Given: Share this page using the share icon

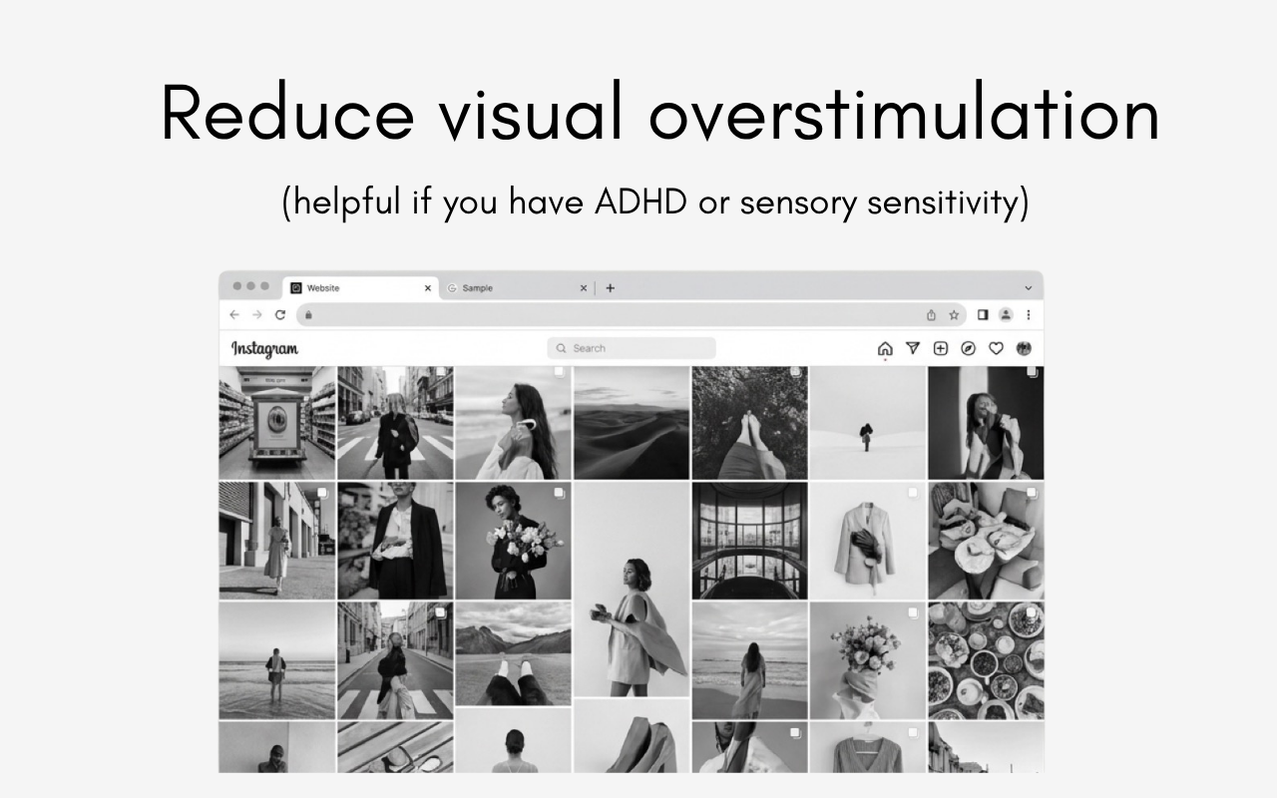Looking at the screenshot, I should pyautogui.click(x=931, y=315).
